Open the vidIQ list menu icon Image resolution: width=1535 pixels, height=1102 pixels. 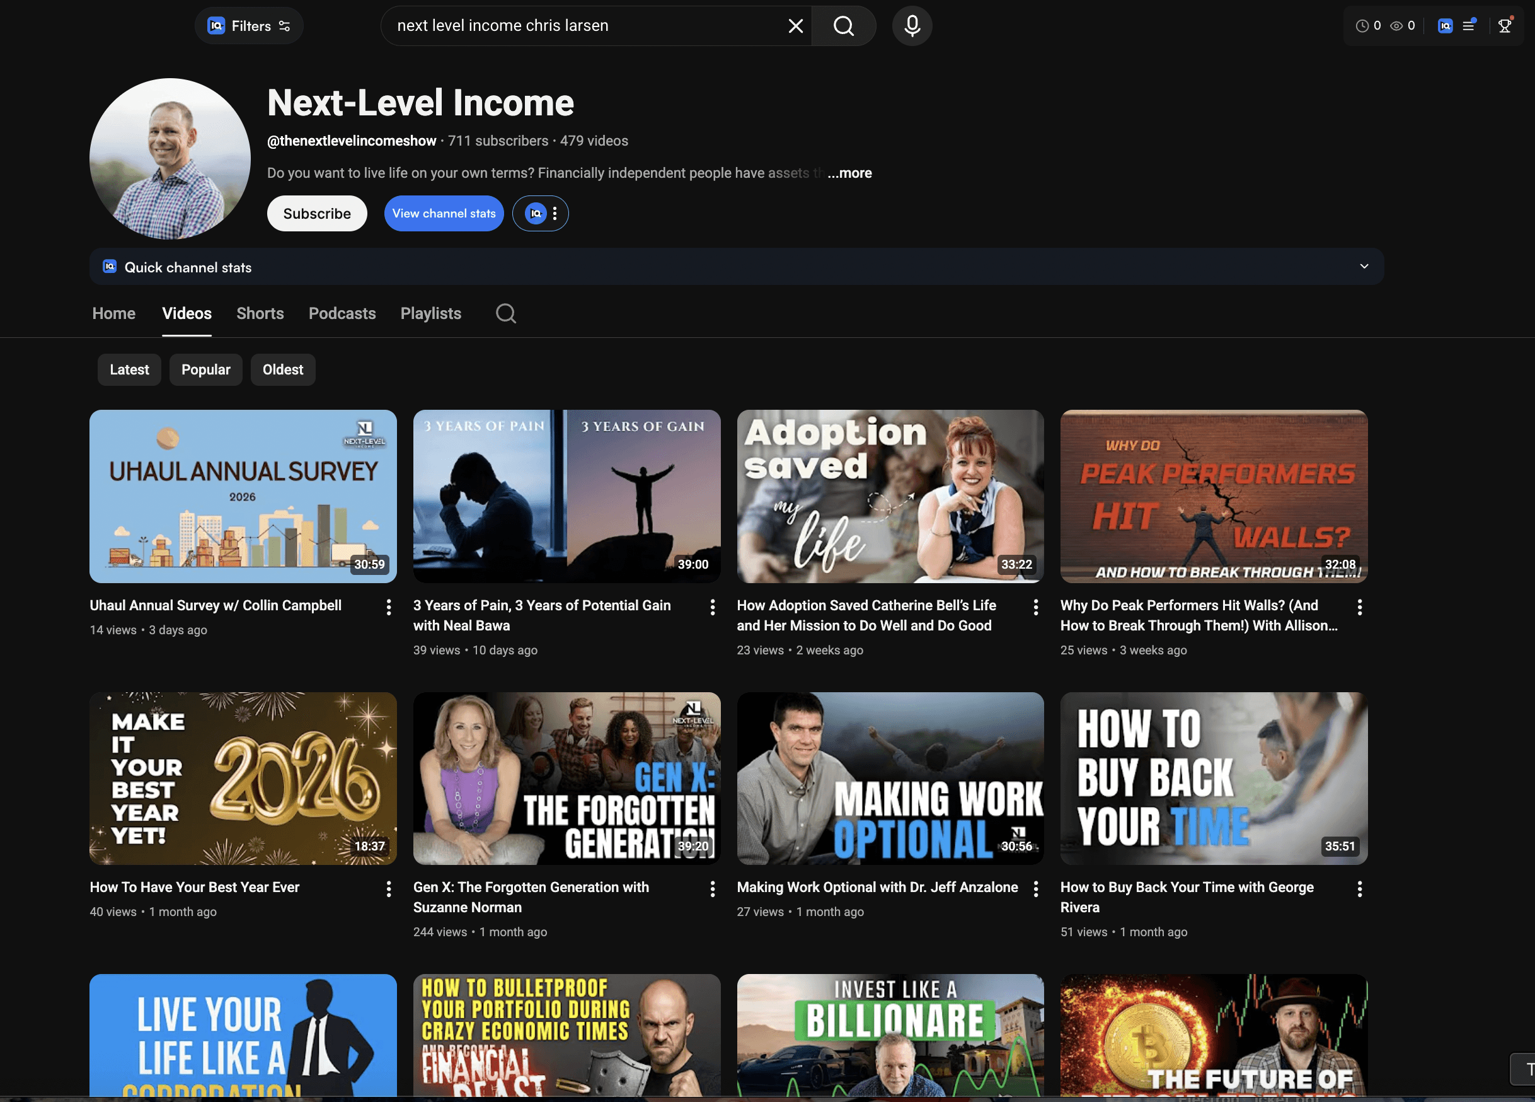click(1469, 26)
